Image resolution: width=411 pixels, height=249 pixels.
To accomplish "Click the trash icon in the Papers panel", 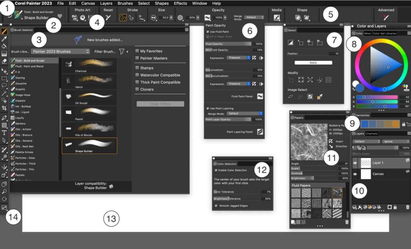I will pyautogui.click(x=347, y=222).
